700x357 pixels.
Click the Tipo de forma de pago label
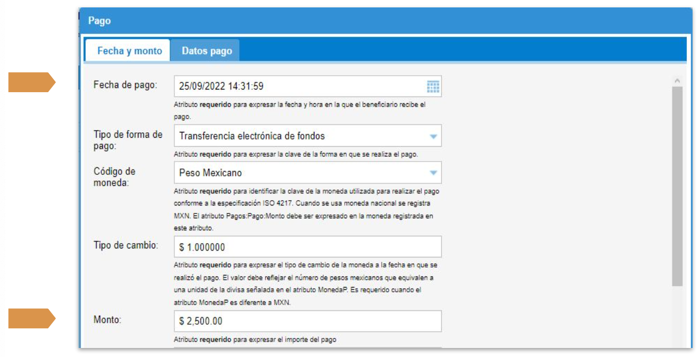(128, 140)
